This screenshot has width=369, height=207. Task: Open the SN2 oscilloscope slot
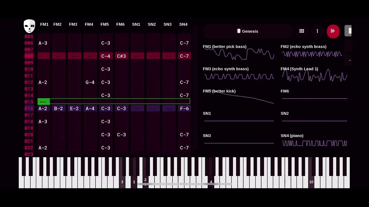point(285,113)
